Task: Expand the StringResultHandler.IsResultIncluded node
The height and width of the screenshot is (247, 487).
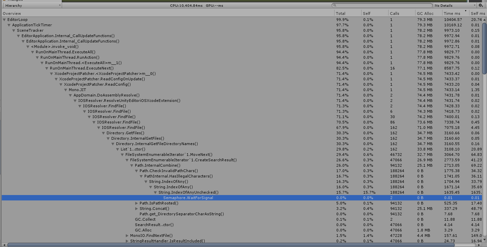Action: (x=127, y=241)
